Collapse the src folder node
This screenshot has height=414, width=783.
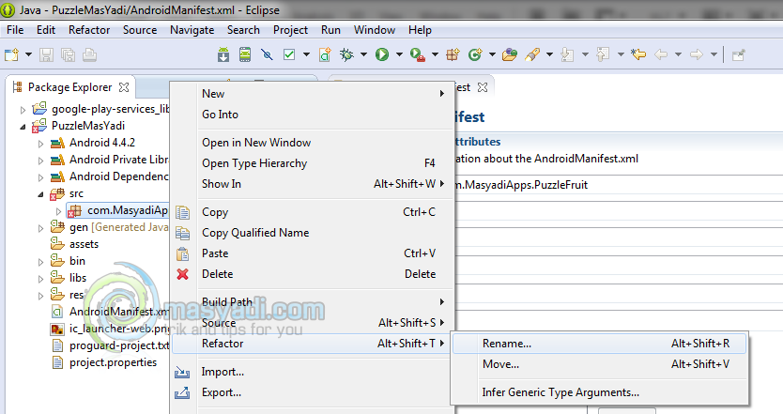(40, 194)
